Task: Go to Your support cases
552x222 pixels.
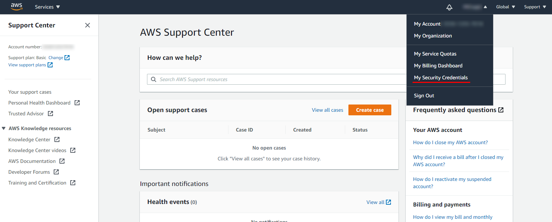Action: pyautogui.click(x=30, y=92)
